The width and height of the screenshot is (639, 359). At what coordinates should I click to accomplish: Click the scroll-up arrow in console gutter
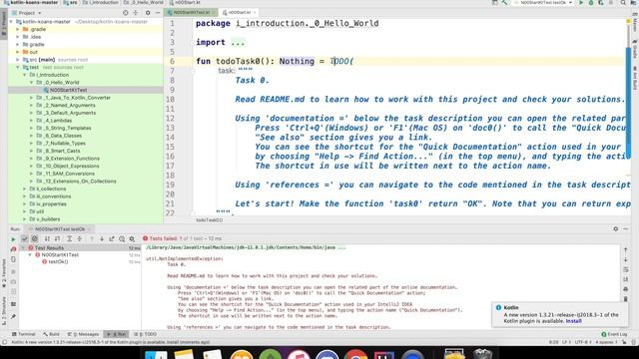point(626,249)
